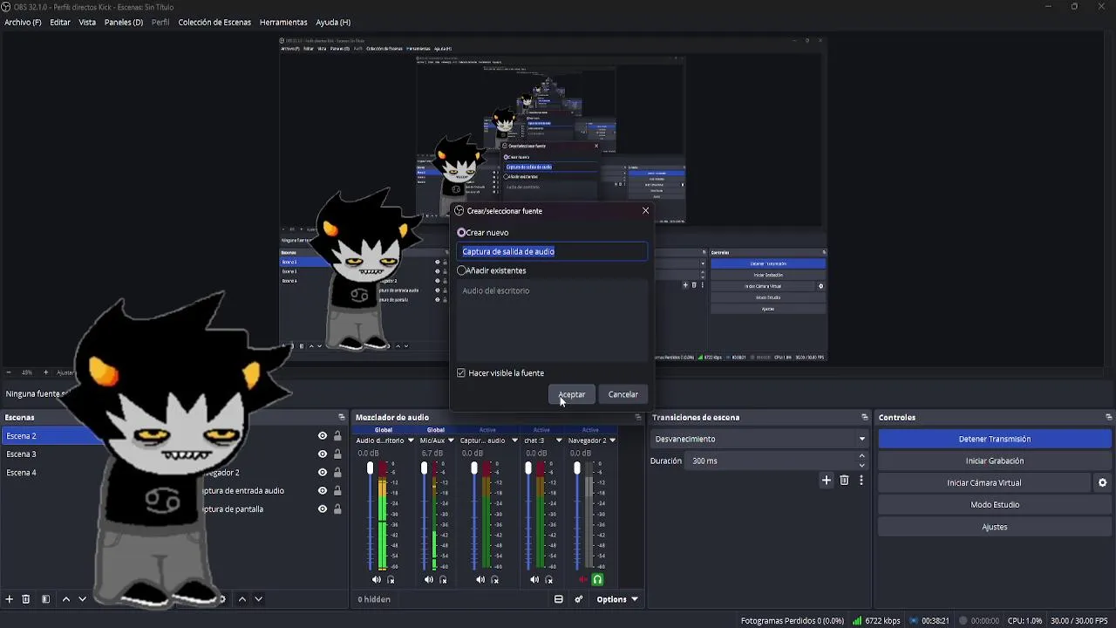This screenshot has height=628, width=1116.
Task: Add a scene transition with plus icon
Action: (827, 481)
